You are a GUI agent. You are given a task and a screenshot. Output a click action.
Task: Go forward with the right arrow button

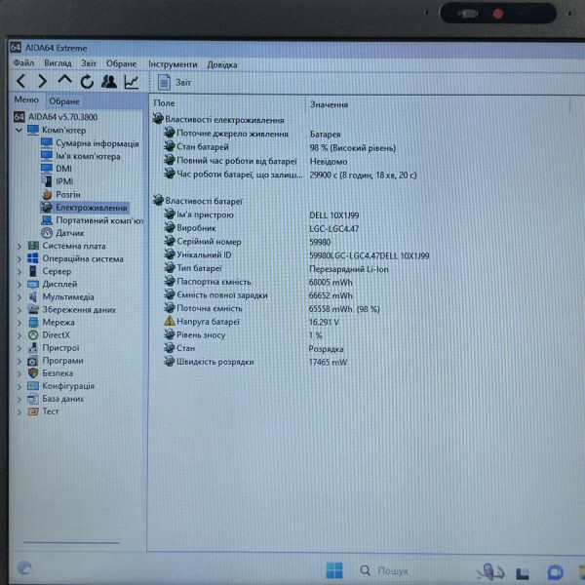pyautogui.click(x=43, y=81)
